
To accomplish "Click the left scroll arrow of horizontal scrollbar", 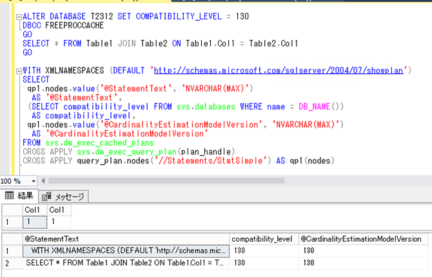I will coord(44,181).
